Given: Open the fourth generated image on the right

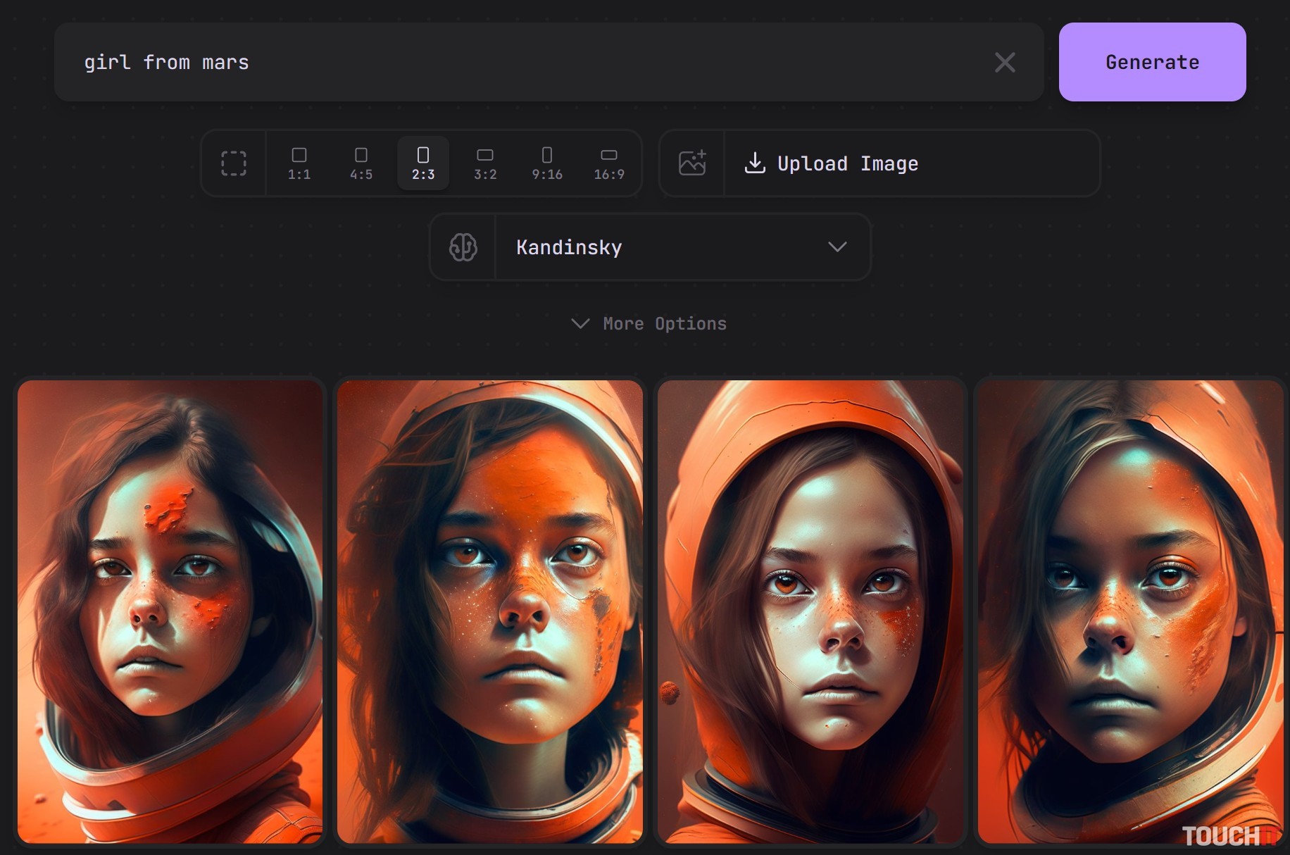Looking at the screenshot, I should tap(1129, 611).
